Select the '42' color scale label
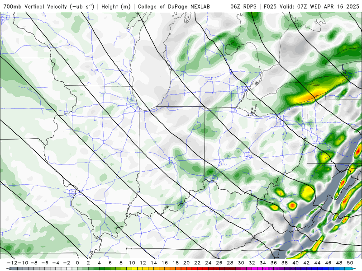The image size is (362, 271). (x=306, y=263)
